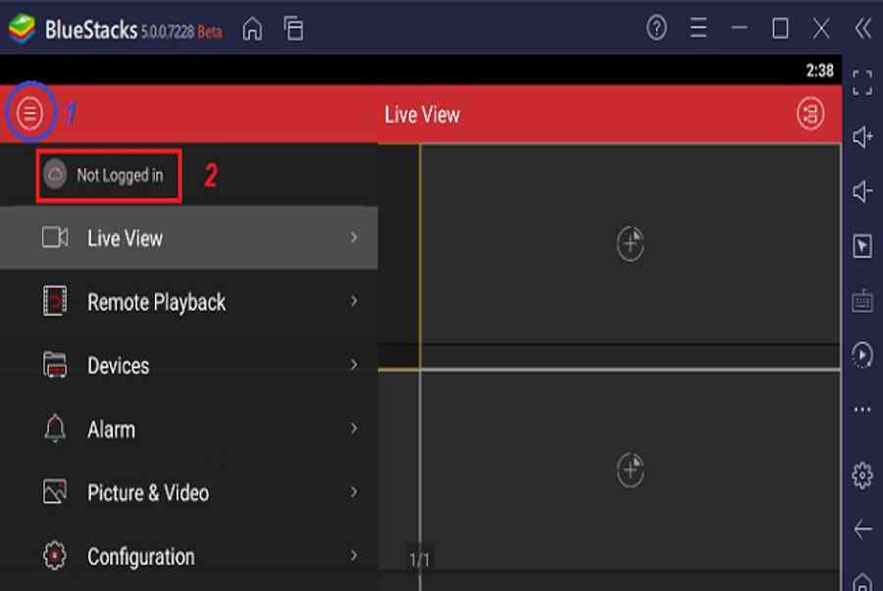Open the Configuration menu entry
Image resolution: width=883 pixels, height=591 pixels.
pyautogui.click(x=140, y=556)
